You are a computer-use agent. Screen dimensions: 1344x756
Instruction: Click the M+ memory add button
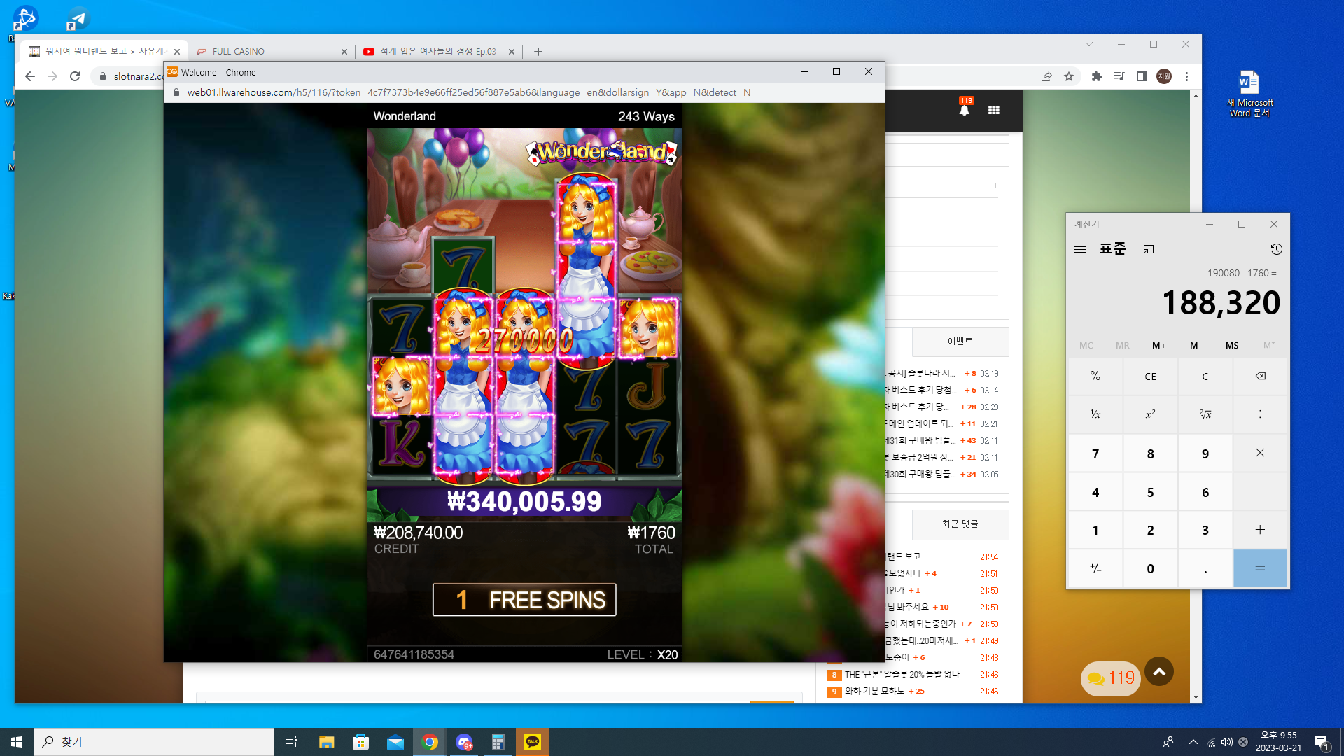coord(1159,345)
